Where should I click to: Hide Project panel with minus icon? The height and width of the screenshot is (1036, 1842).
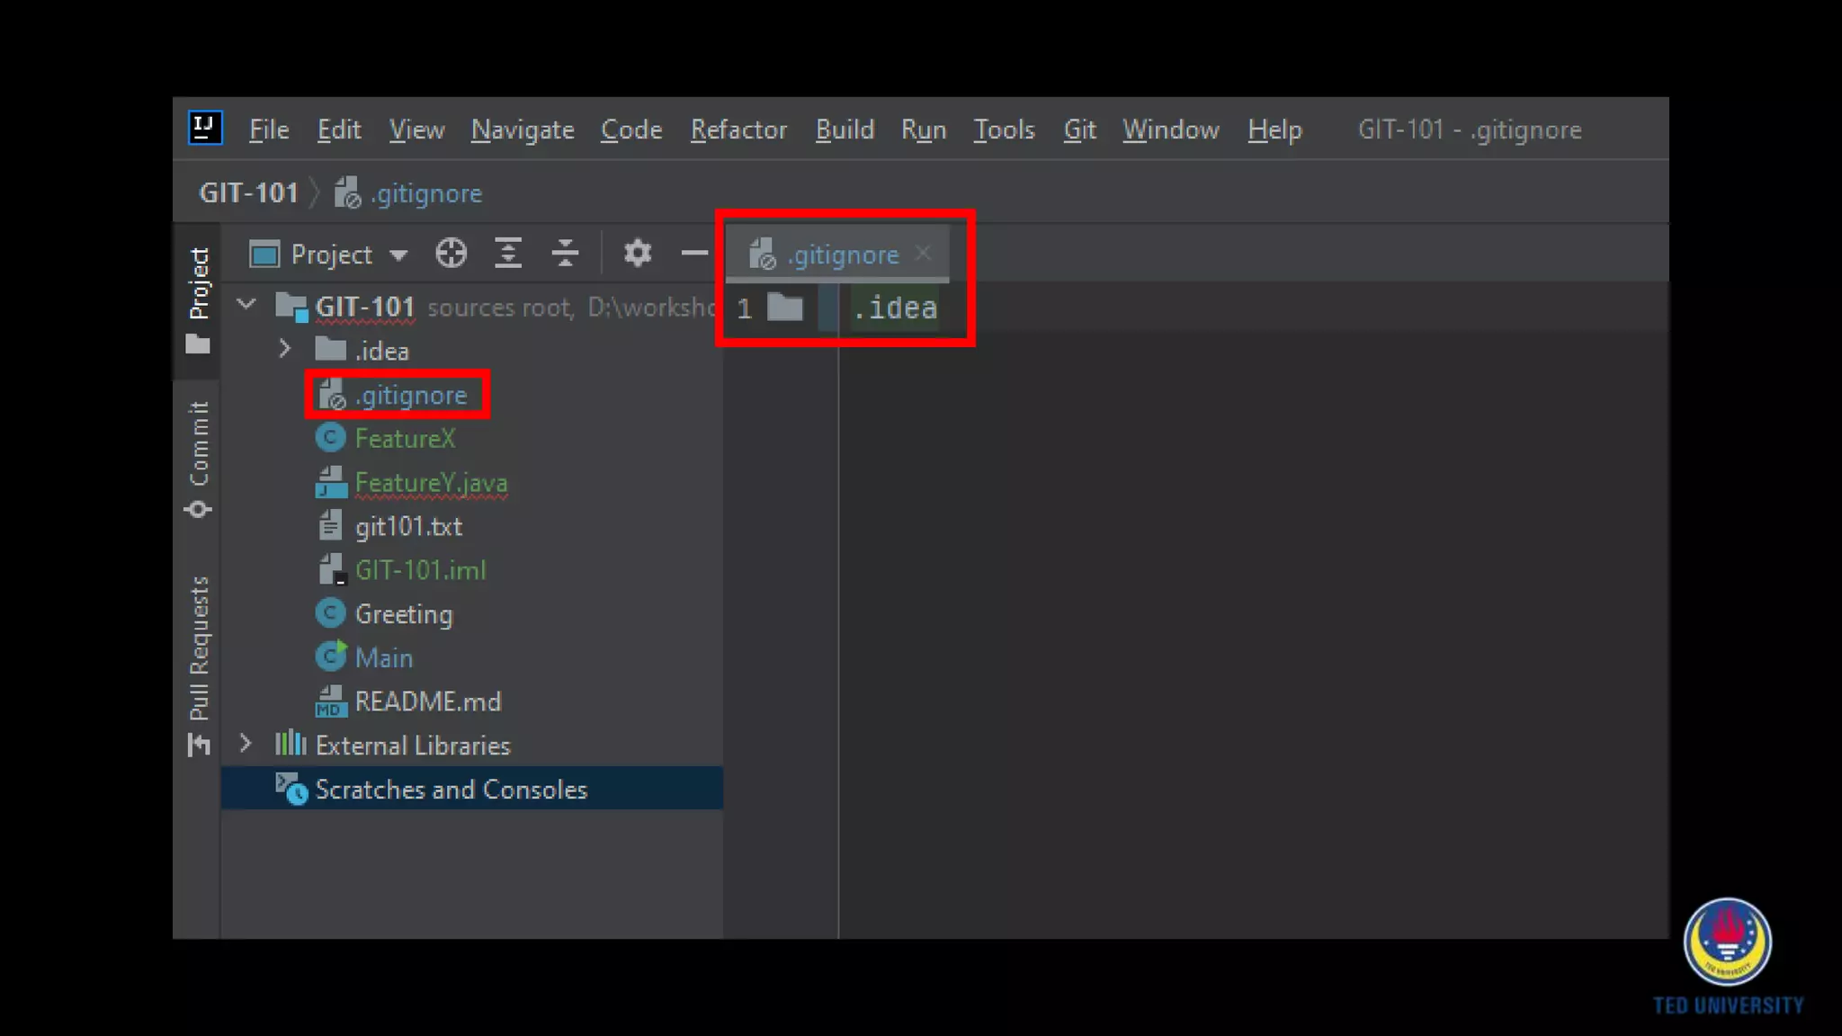(x=693, y=254)
